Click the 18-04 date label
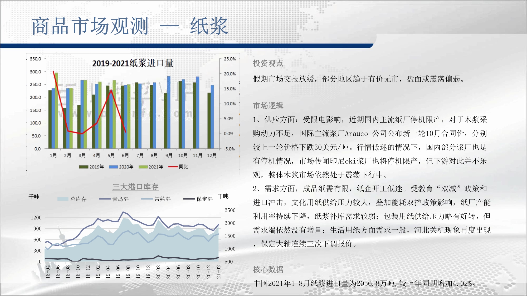Image resolution: width=527 pixels, height=296 pixels. pyautogui.click(x=48, y=272)
